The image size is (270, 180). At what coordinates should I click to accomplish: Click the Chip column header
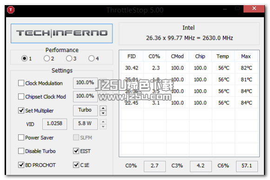[200, 56]
